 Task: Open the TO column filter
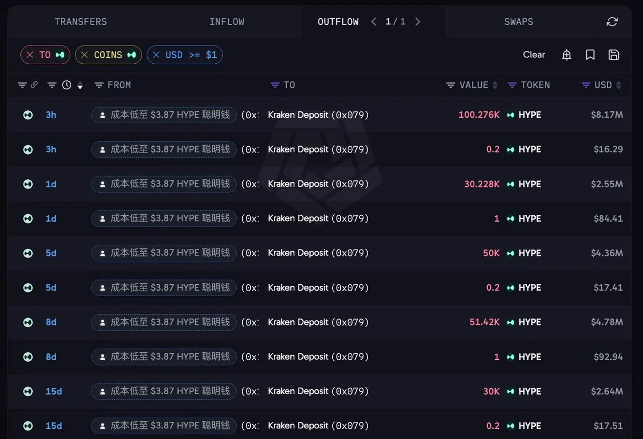pyautogui.click(x=275, y=85)
